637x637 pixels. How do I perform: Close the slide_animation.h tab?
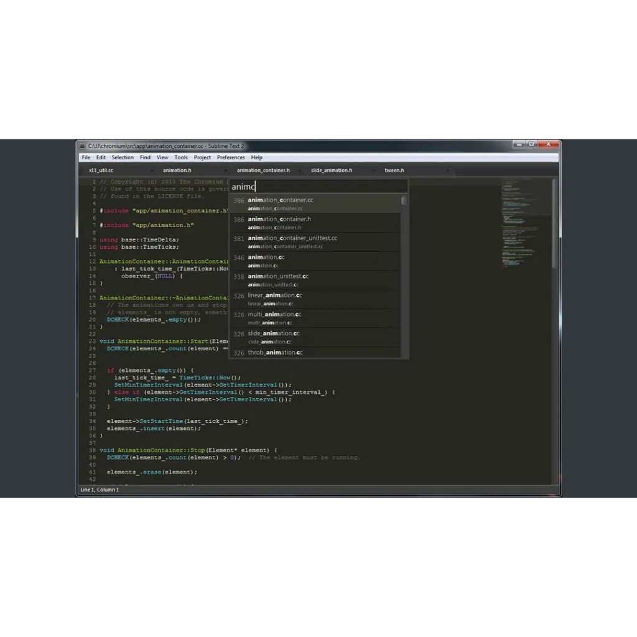373,170
